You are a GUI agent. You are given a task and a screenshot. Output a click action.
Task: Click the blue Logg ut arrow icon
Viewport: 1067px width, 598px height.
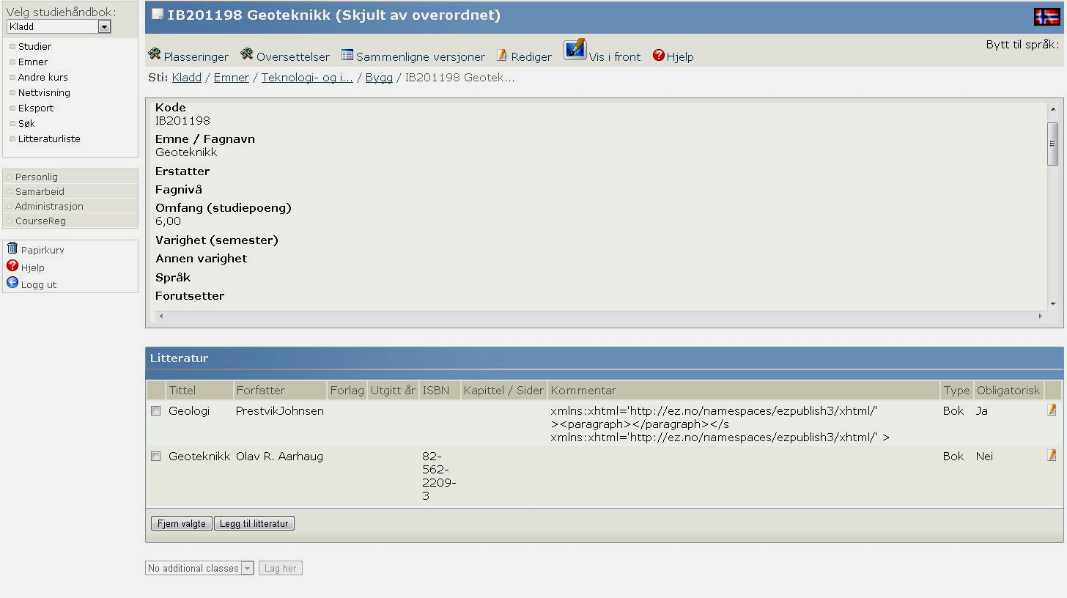(12, 283)
